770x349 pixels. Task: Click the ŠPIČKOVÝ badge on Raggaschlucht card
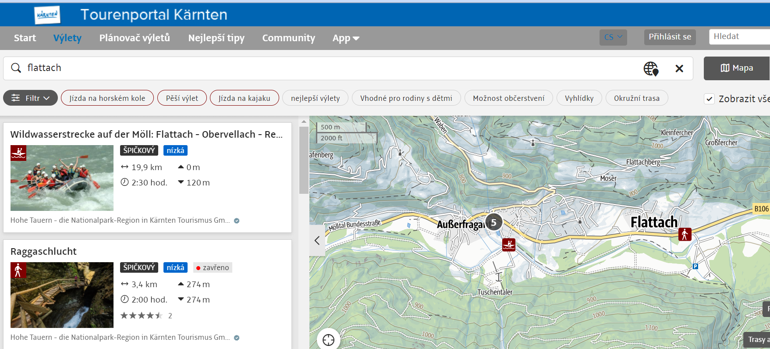click(x=139, y=267)
